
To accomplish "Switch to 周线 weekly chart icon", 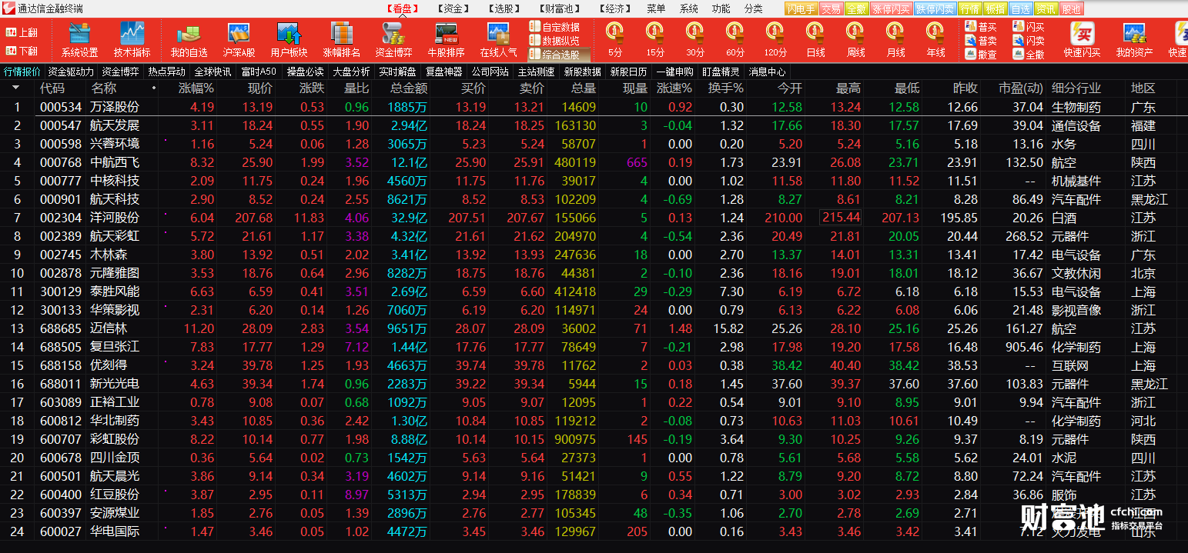I will pos(855,40).
